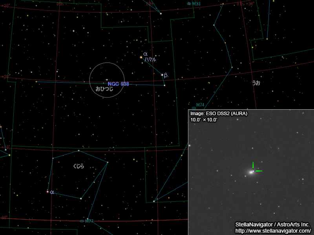Click the M74 text label
The image size is (314, 235).
click(200, 105)
